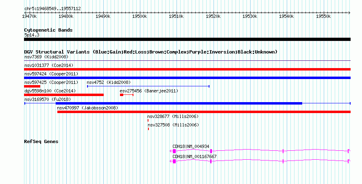Select the blue nsv597424 gain bar
362x184 pixels.
tap(187, 78)
